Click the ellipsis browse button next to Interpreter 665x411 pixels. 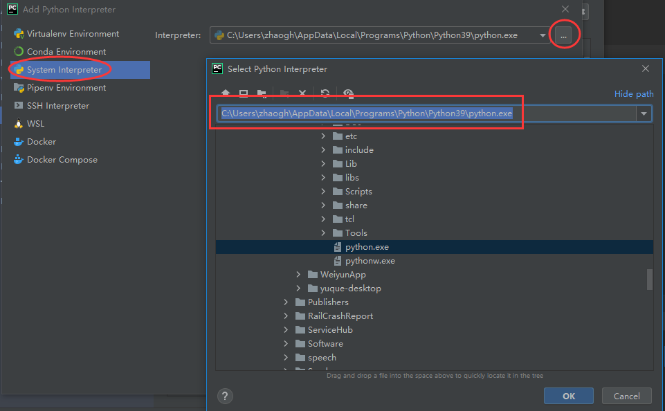[x=563, y=35]
